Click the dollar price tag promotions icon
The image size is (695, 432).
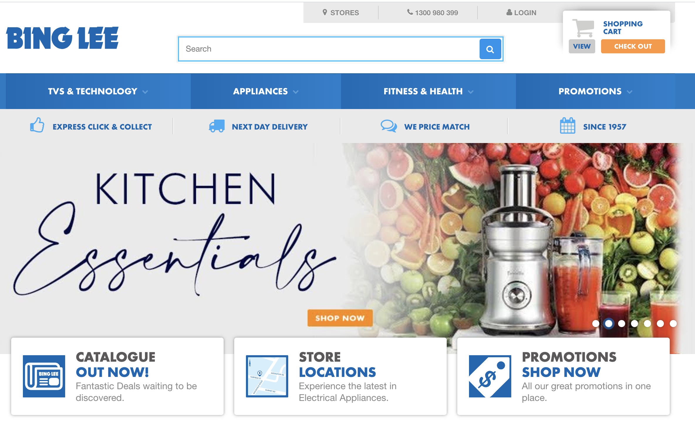pos(490,376)
